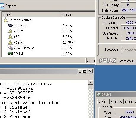Viewport: 136px width, 118px height.
Task: Click the +3.3 V voltage icon
Action: click(10, 31)
